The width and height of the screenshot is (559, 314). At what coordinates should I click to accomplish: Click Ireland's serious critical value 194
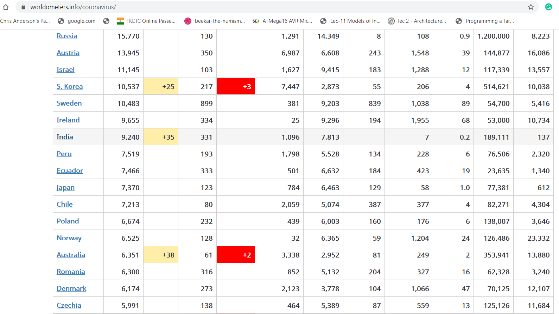point(375,120)
